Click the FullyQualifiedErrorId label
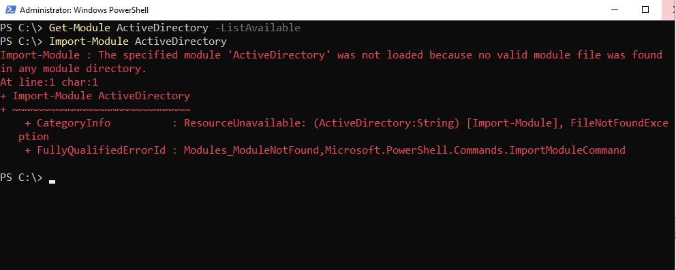The width and height of the screenshot is (676, 270). point(102,150)
